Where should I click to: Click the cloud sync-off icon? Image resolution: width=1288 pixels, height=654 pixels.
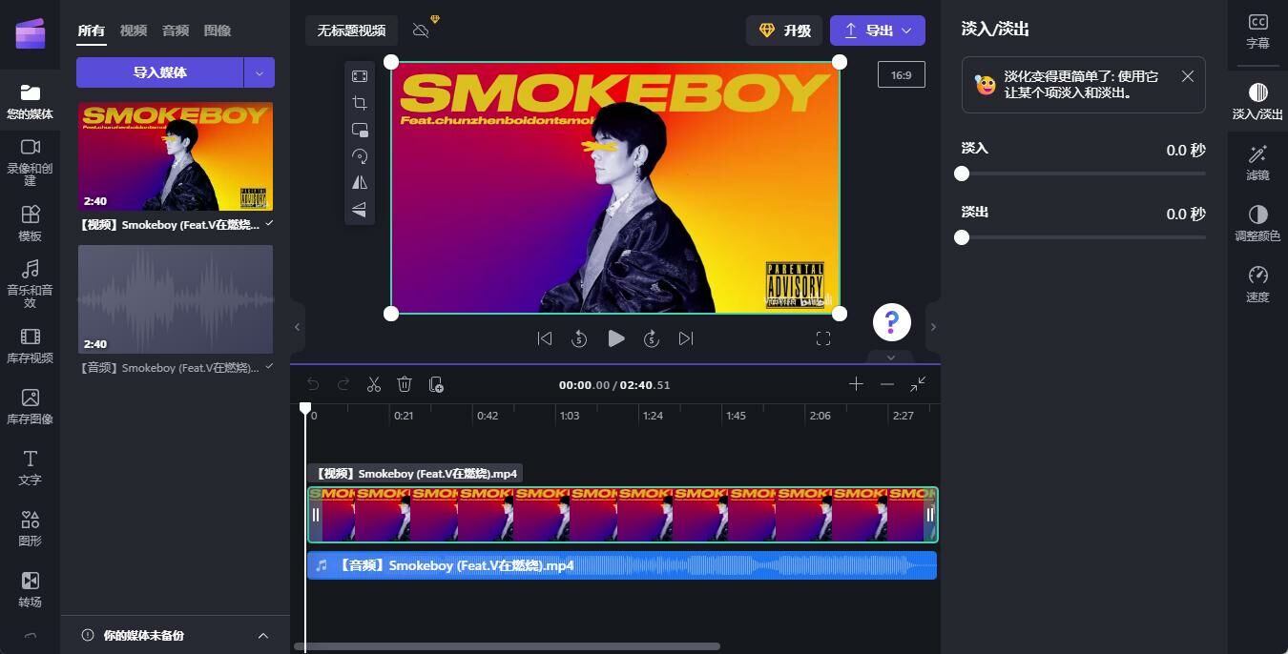[x=421, y=31]
